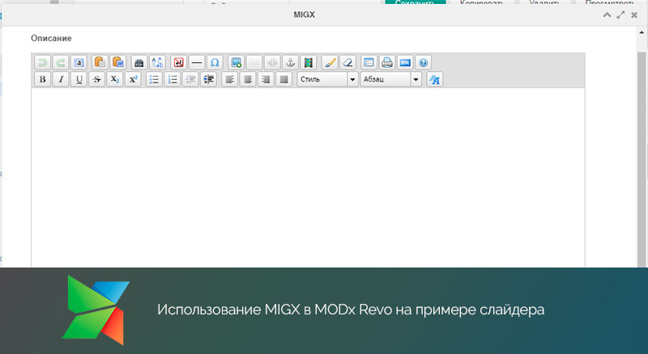
Task: Insert a horizontal rule line
Action: point(197,62)
